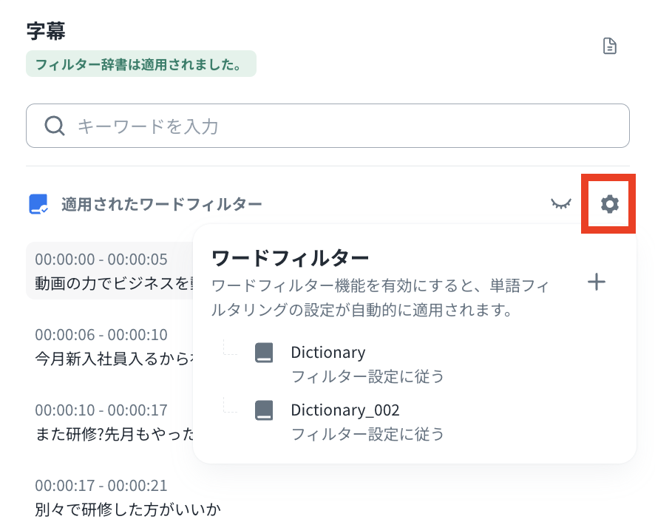The width and height of the screenshot is (655, 522).
Task: Open フィルター設定に従う option under Dictionary
Action: click(367, 376)
